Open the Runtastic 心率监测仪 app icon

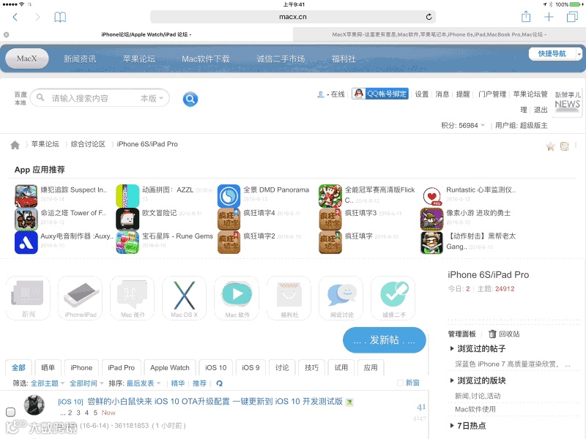pos(431,195)
